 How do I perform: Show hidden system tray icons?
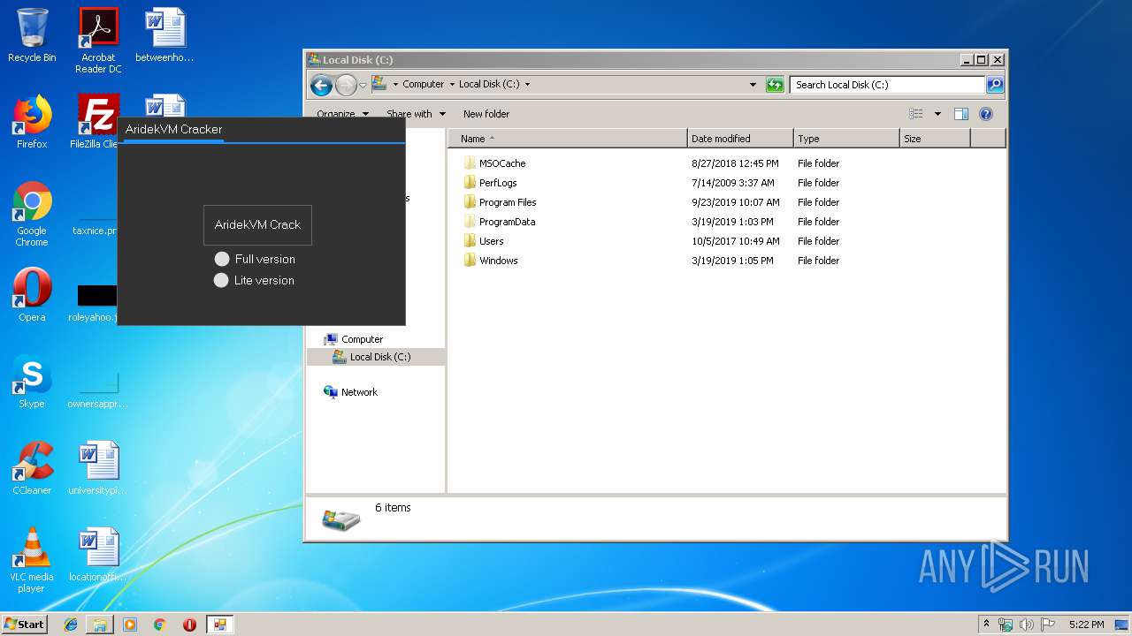click(x=987, y=625)
